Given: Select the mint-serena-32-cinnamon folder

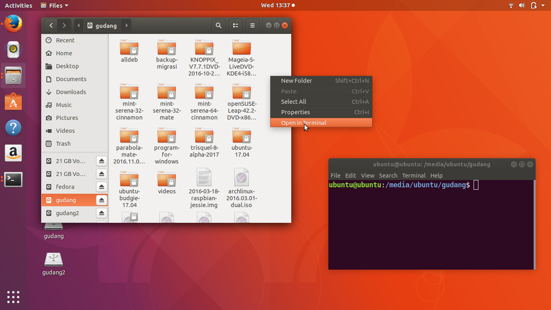Looking at the screenshot, I should 129,102.
